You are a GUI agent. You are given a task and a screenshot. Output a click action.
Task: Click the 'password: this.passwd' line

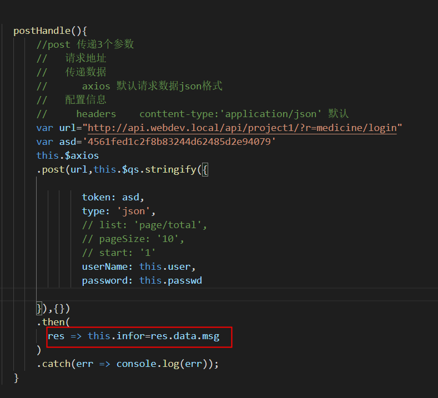pos(142,280)
